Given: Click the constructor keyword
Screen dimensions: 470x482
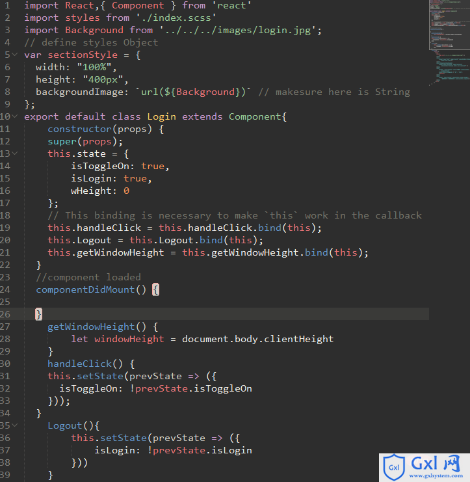Looking at the screenshot, I should pyautogui.click(x=79, y=129).
